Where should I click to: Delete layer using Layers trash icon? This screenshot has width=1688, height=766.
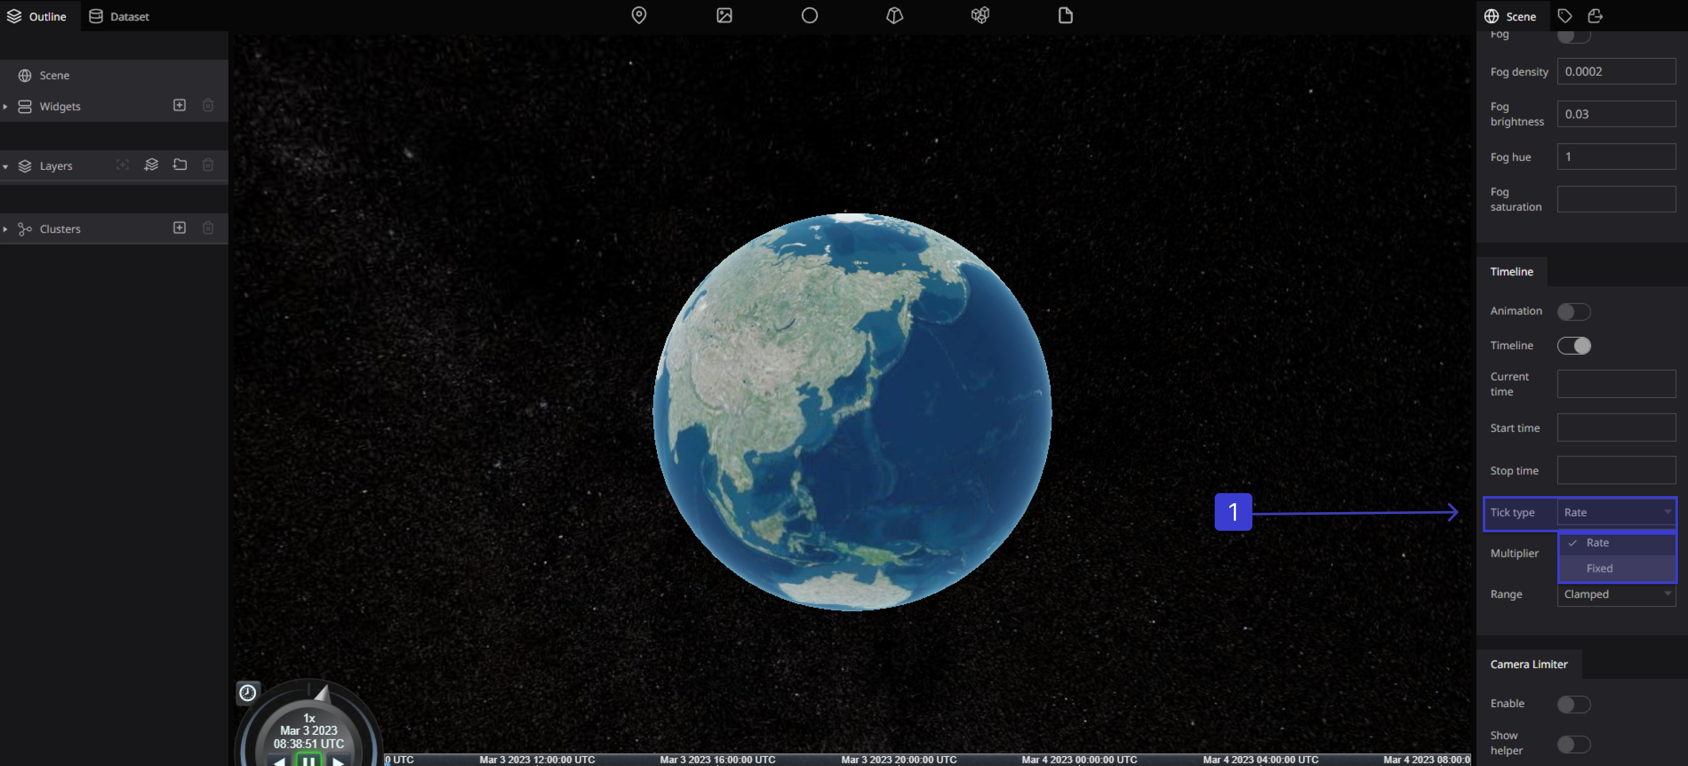pyautogui.click(x=208, y=165)
